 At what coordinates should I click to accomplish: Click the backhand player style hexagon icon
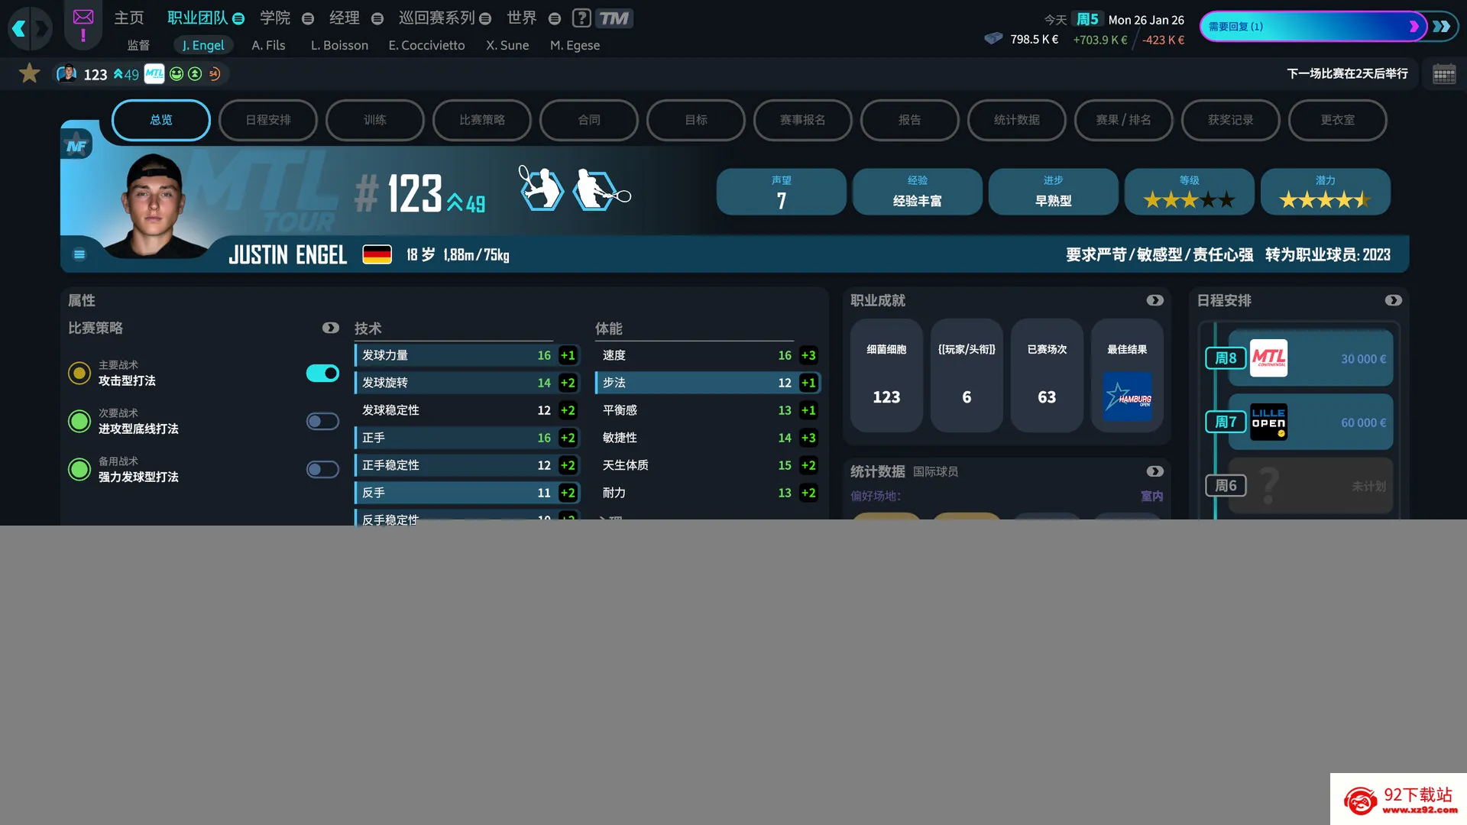[x=601, y=189]
